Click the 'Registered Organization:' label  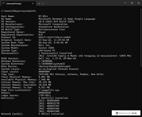coord(18,35)
